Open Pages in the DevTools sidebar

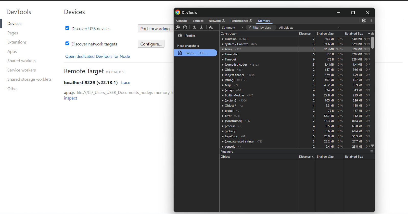(x=13, y=33)
